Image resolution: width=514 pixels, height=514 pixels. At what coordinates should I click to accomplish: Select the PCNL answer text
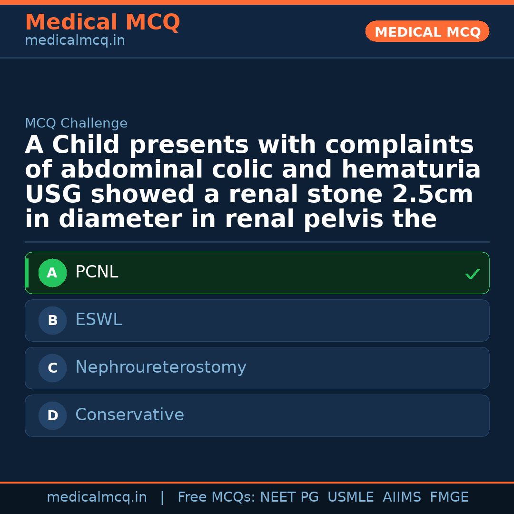(97, 272)
